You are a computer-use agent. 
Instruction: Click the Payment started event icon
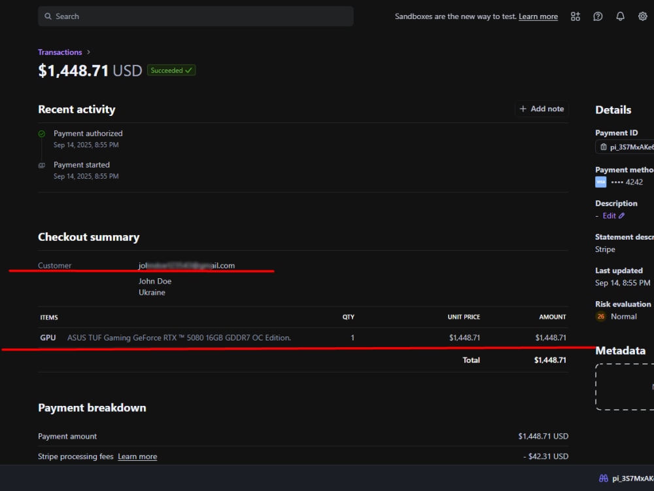click(x=42, y=166)
